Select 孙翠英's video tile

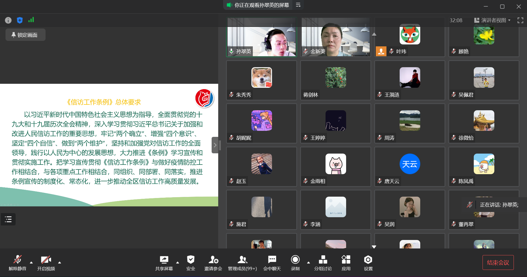262,37
